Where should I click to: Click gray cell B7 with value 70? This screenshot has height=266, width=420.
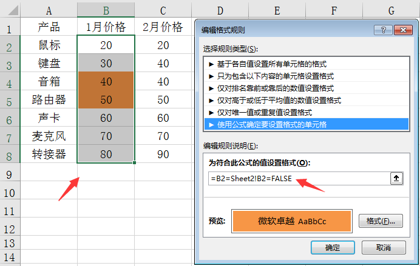106,136
